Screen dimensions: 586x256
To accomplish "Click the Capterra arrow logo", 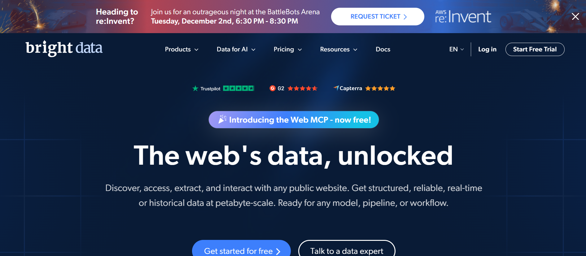I will click(x=336, y=88).
